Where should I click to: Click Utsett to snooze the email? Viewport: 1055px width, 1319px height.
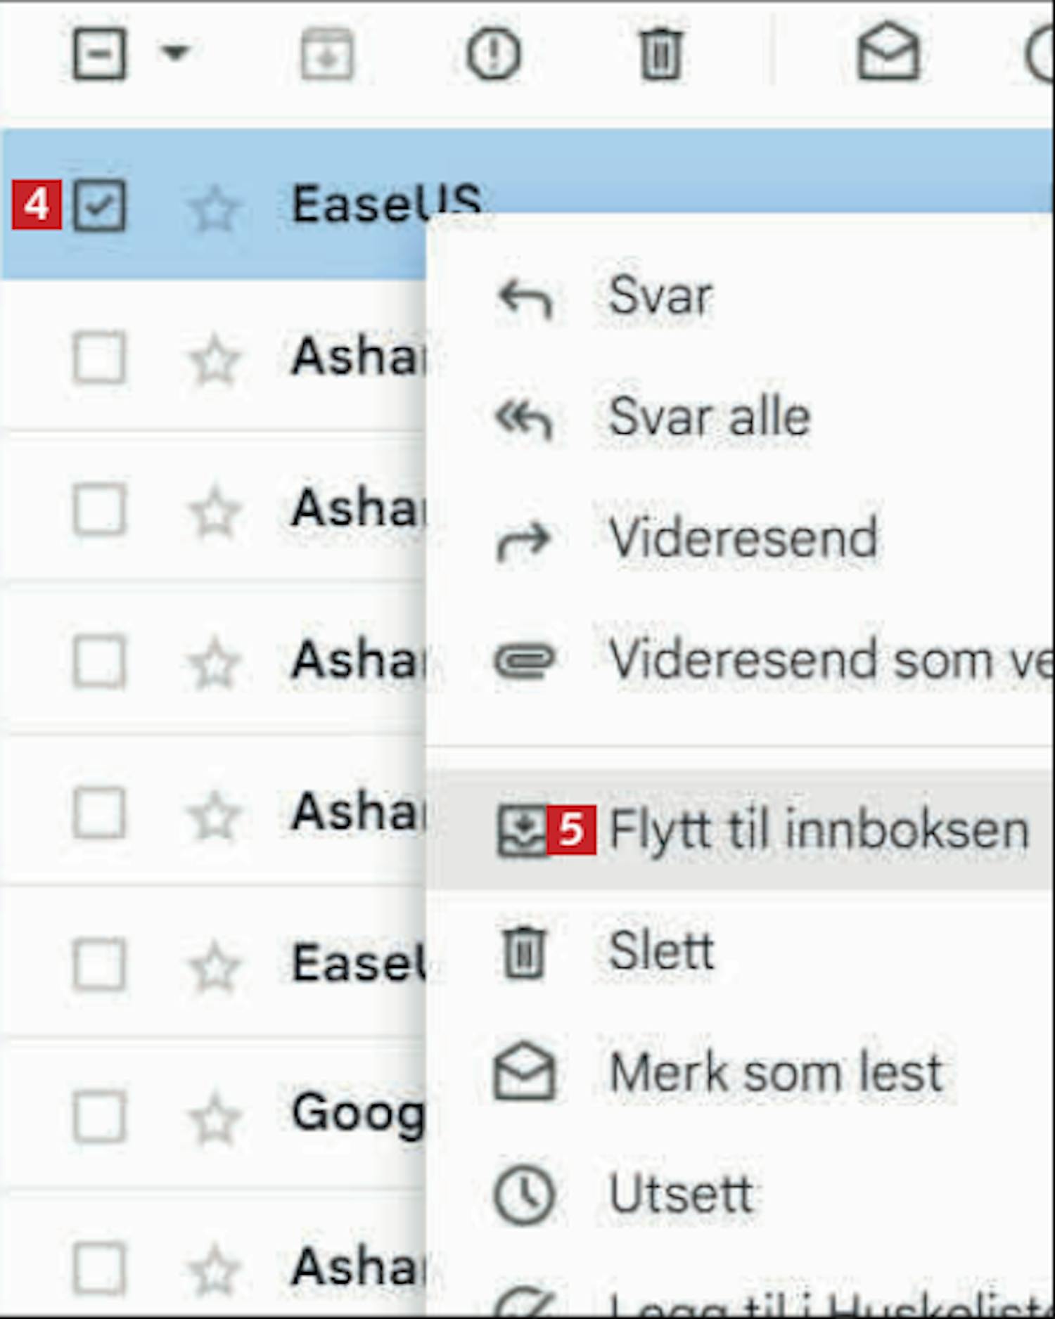click(681, 1194)
